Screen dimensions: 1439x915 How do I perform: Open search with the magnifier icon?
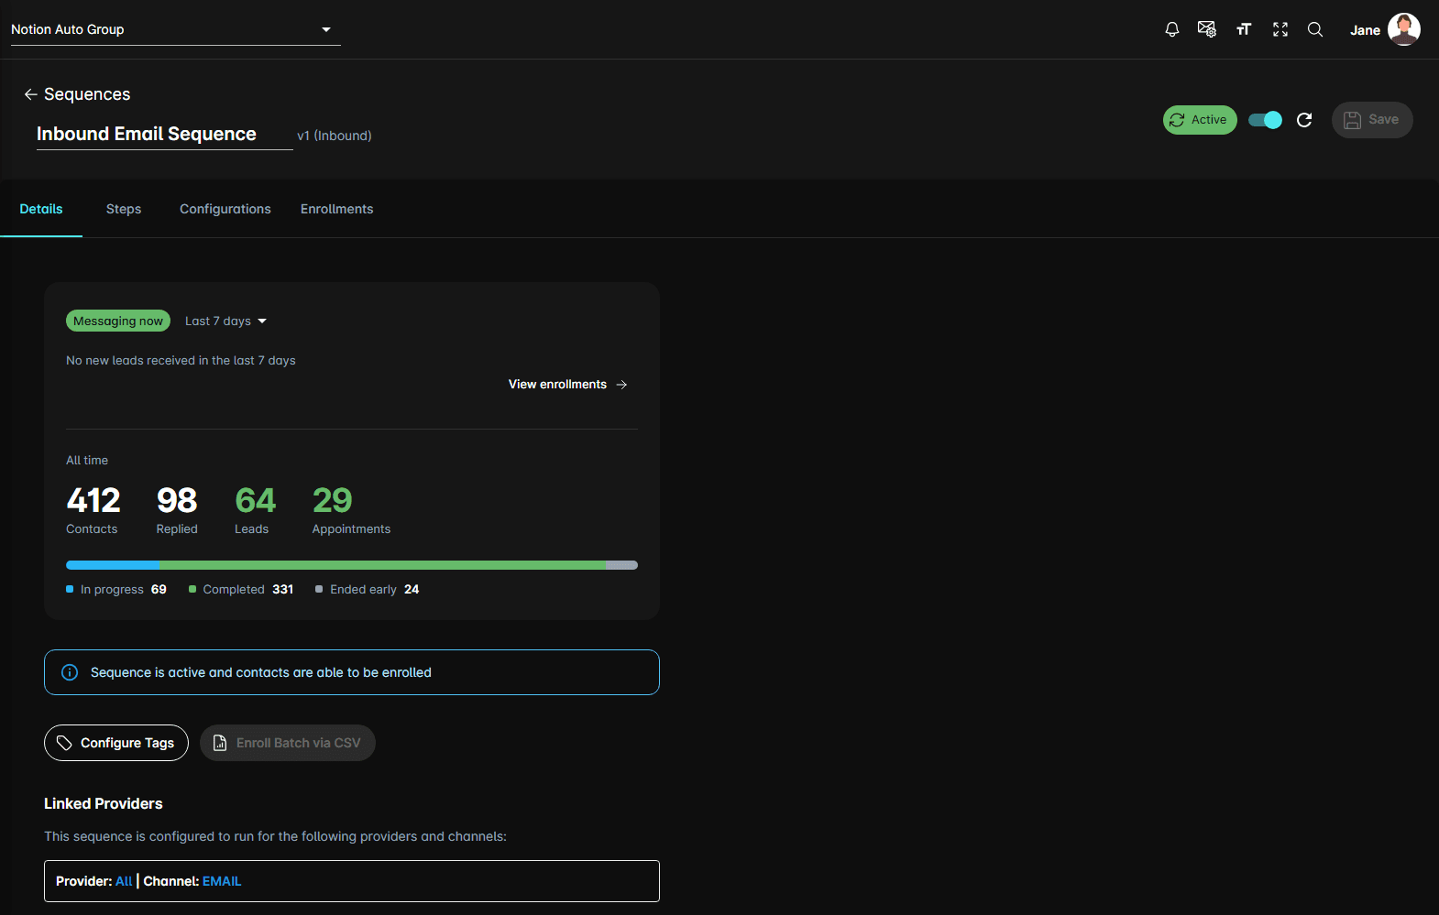1315,29
